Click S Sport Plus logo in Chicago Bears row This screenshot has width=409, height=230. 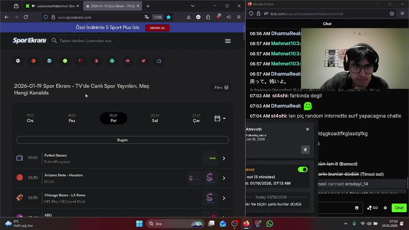click(210, 198)
